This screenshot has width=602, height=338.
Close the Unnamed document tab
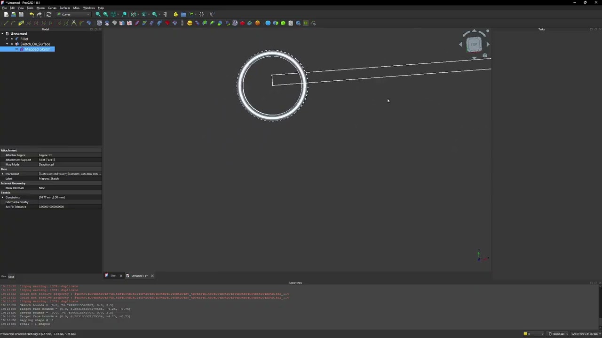coord(152,276)
